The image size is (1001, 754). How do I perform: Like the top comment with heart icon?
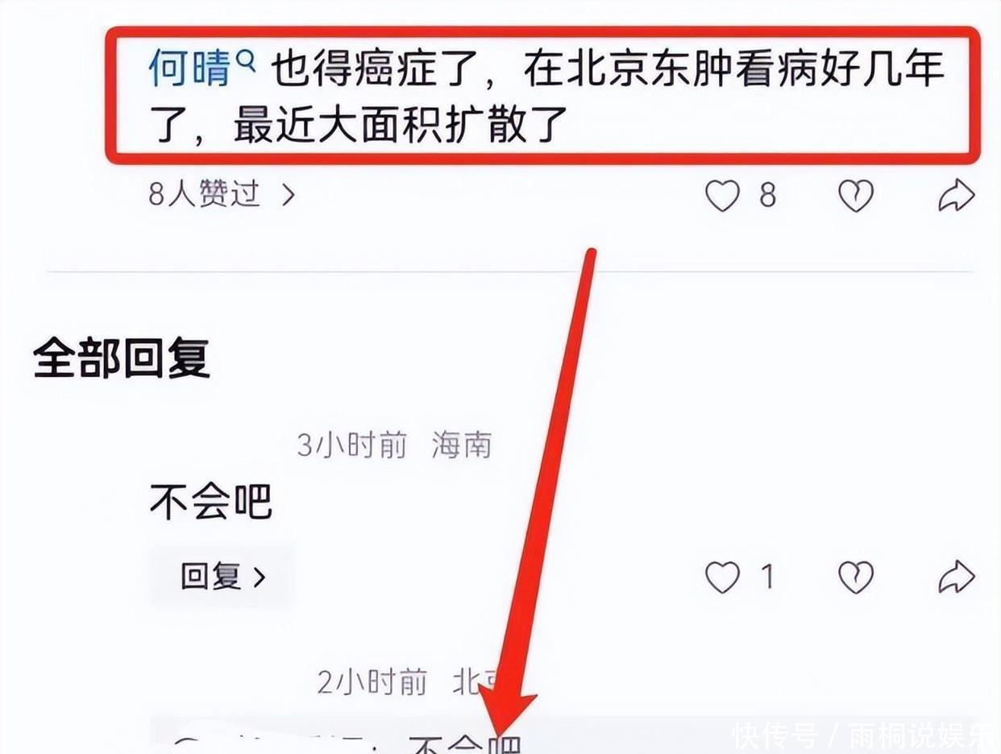click(722, 196)
